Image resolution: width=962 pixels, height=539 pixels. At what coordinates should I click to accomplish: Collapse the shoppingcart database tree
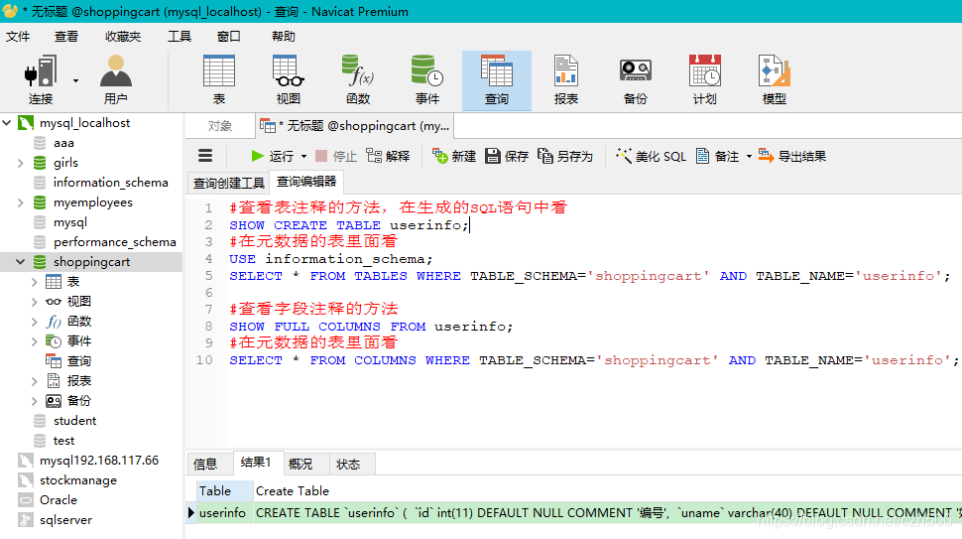coord(21,262)
